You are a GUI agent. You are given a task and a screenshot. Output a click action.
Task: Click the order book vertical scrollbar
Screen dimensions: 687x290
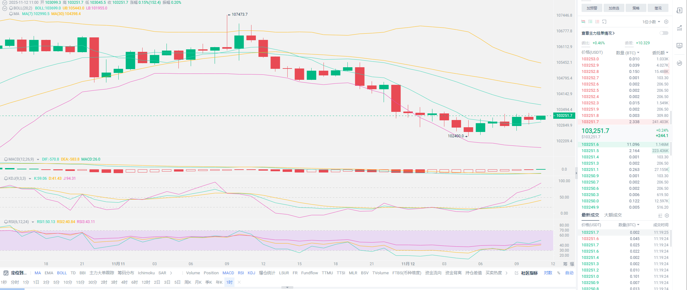tap(671, 118)
